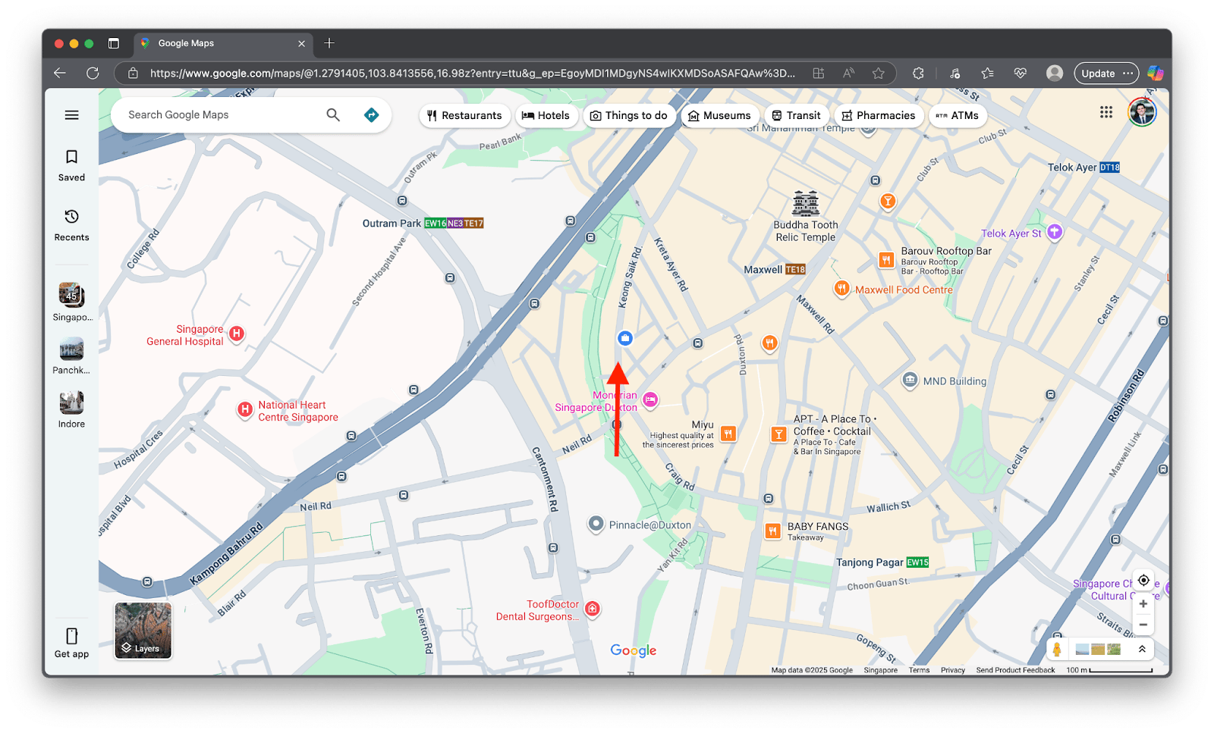Screen dimensions: 1214x733
Task: Filter map by Hotels
Action: (546, 115)
